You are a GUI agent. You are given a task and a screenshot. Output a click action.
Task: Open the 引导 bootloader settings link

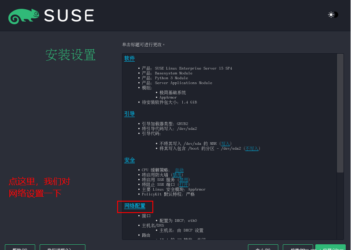pos(129,114)
